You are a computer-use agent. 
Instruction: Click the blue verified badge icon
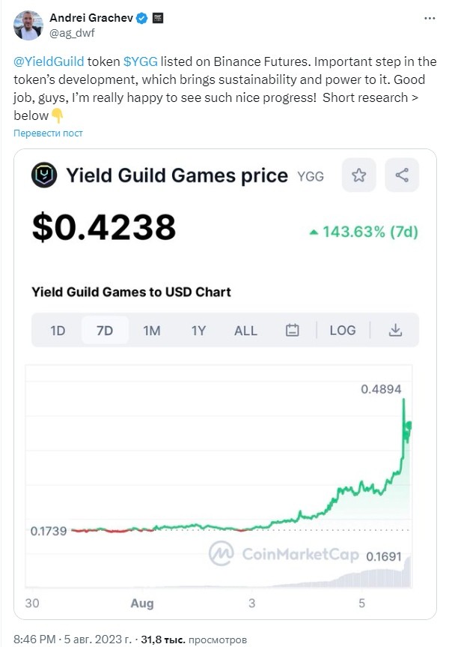tap(142, 18)
